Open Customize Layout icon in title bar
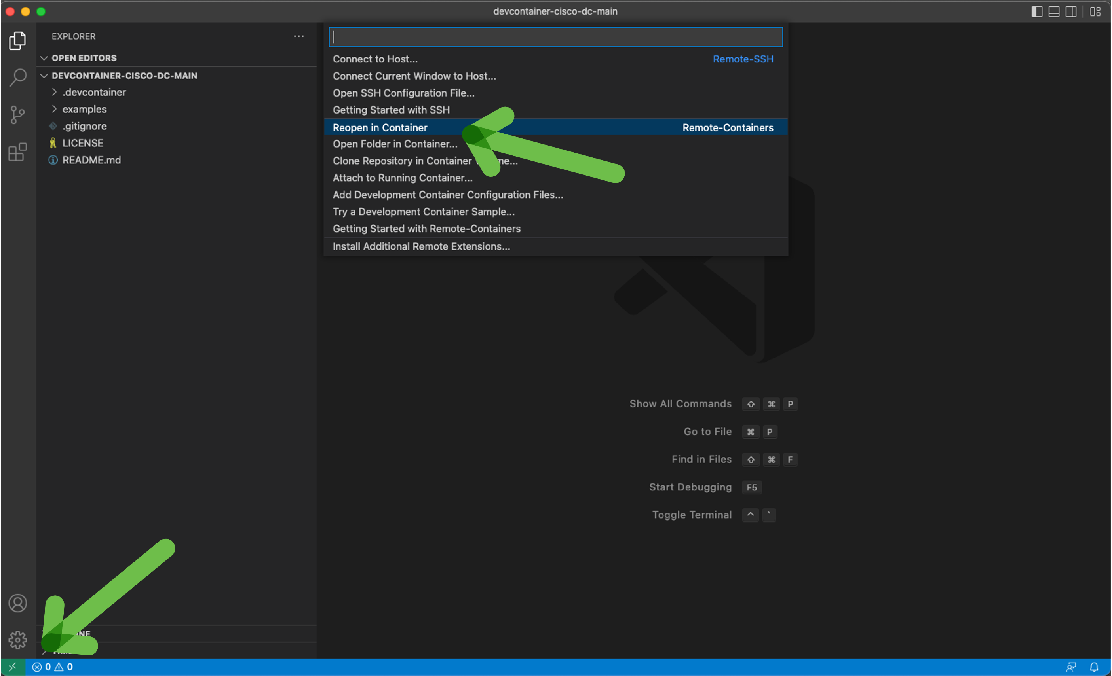The height and width of the screenshot is (676, 1112). 1095,11
